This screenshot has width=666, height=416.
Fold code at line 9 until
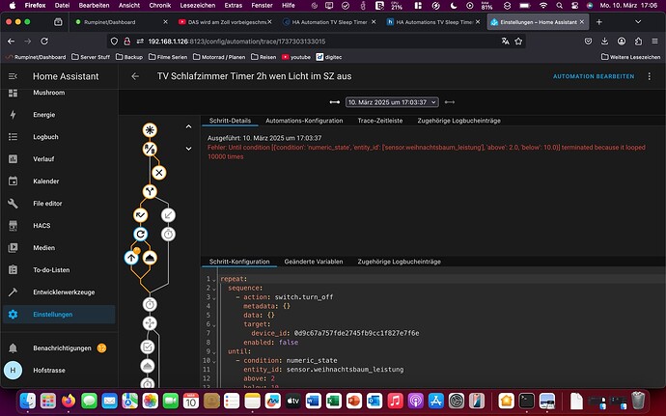(x=214, y=352)
